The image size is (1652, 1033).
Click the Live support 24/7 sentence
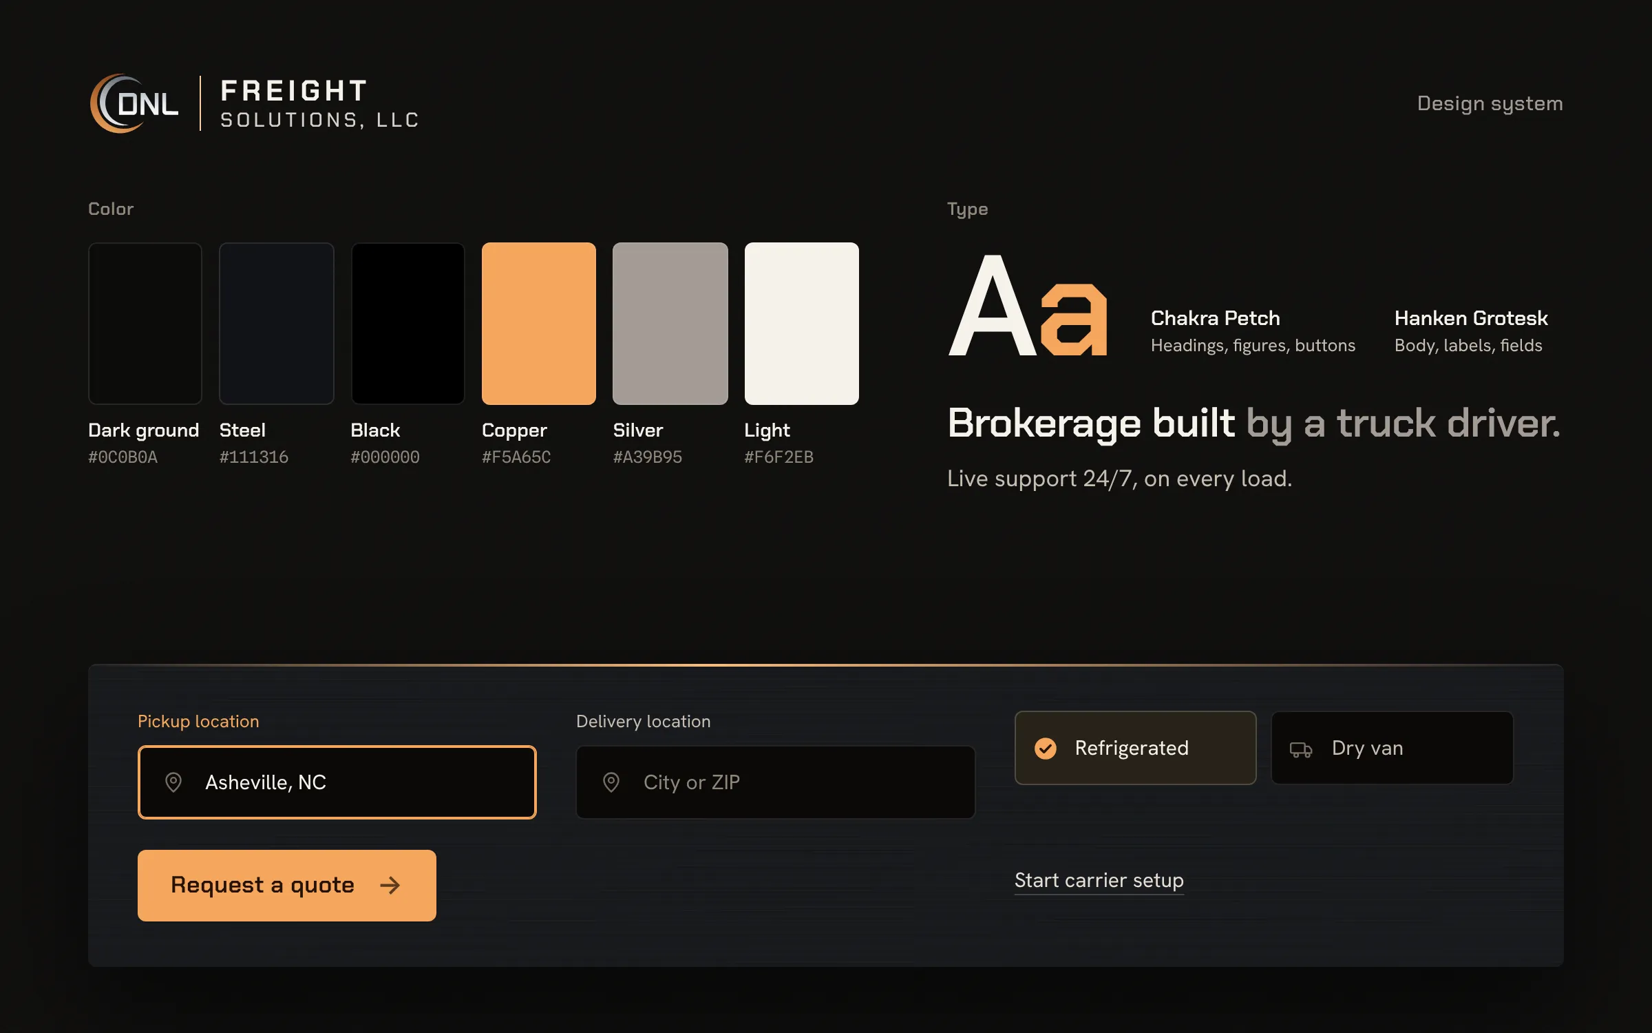1119,479
